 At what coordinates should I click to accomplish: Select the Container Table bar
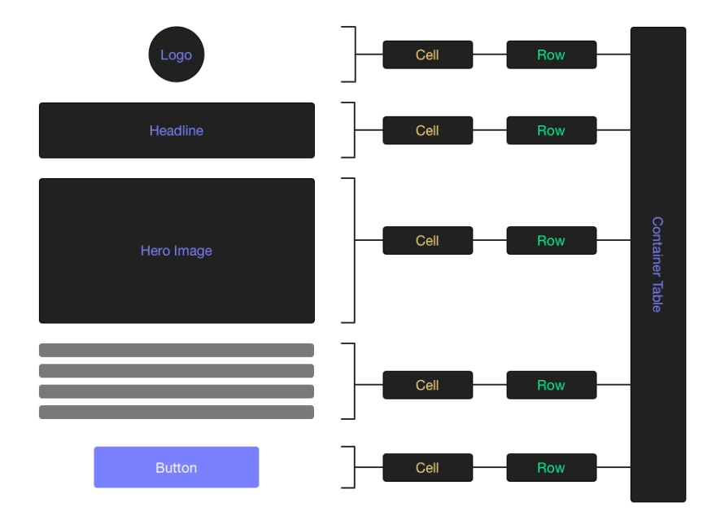point(658,264)
